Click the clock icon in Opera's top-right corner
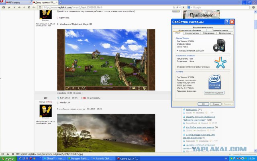Image resolution: width=257 pixels, height=161 pixels. coord(253,7)
